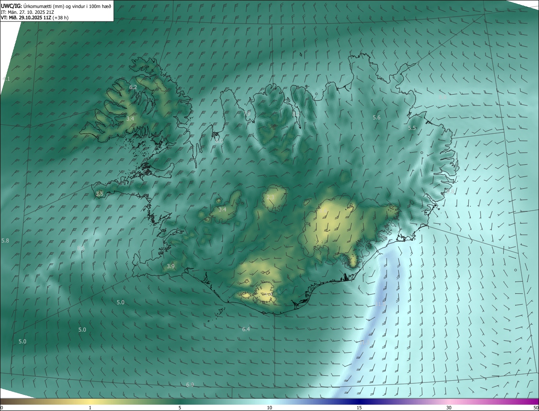The height and width of the screenshot is (411, 539).
Task: Click the 7.9 value on the north coast
Action: pos(247,113)
